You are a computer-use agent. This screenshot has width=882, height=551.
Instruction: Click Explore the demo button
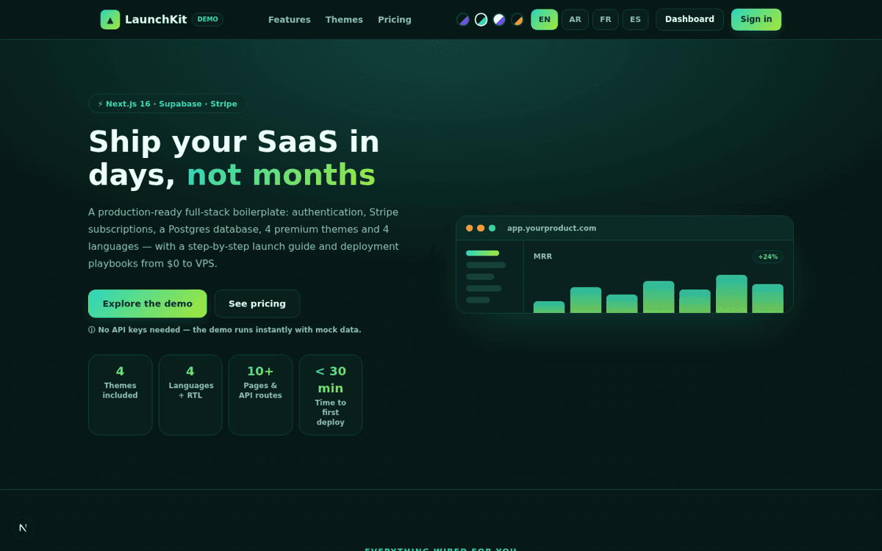[x=148, y=303]
